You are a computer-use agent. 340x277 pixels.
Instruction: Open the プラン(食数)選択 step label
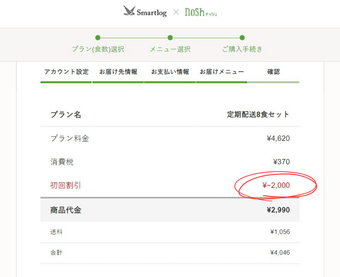98,49
